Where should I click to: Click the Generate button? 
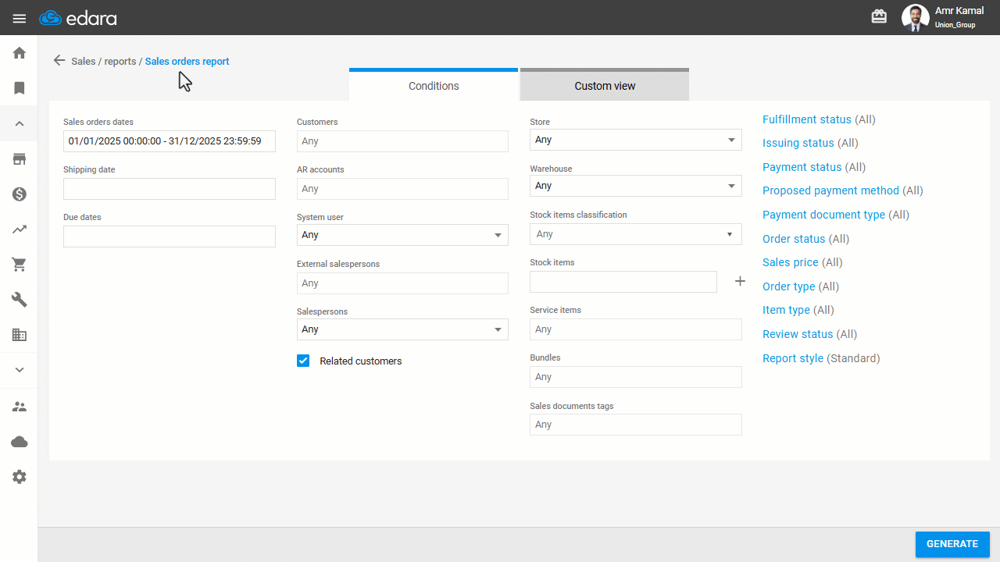952,544
